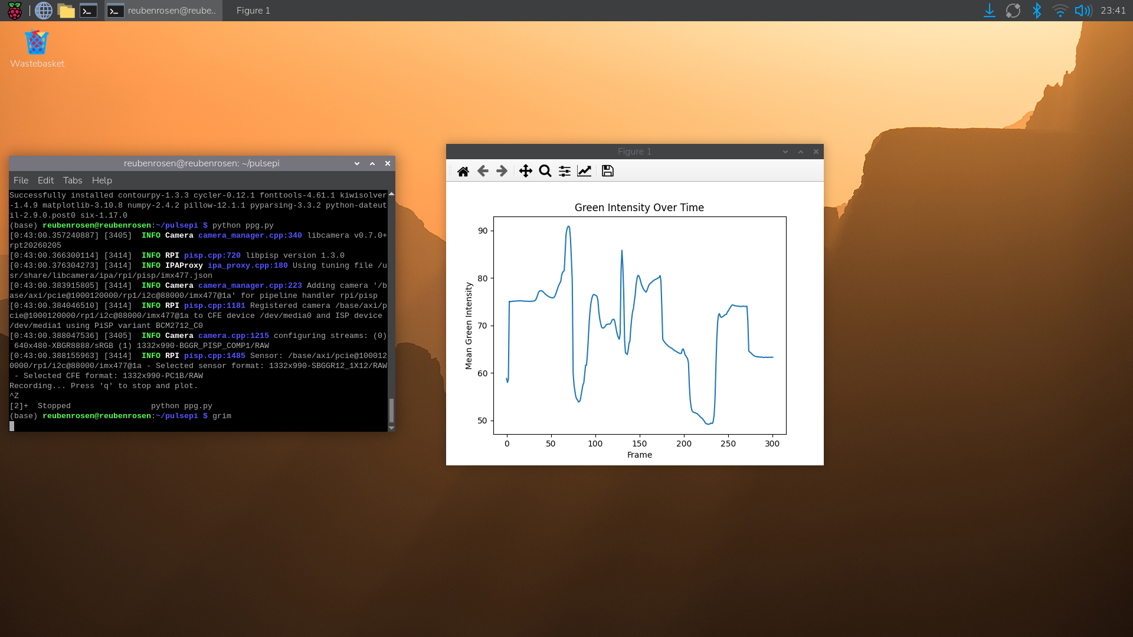Viewport: 1133px width, 637px height.
Task: Launch the web browser globe icon
Action: point(44,11)
